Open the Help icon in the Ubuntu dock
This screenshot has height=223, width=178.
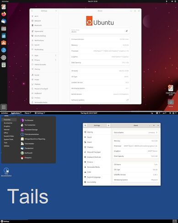tap(4, 50)
